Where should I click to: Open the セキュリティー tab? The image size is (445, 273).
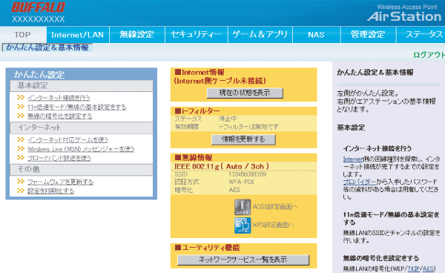click(x=197, y=35)
